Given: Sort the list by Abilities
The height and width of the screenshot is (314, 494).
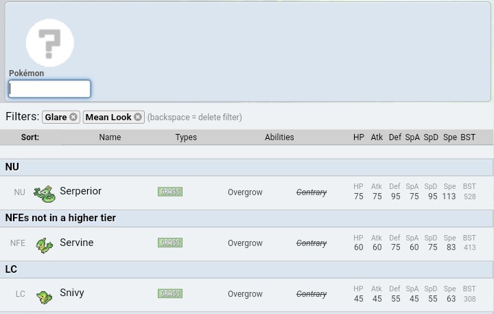Looking at the screenshot, I should (x=279, y=137).
